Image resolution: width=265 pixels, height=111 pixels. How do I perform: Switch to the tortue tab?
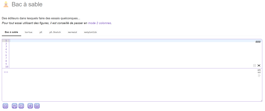29,32
